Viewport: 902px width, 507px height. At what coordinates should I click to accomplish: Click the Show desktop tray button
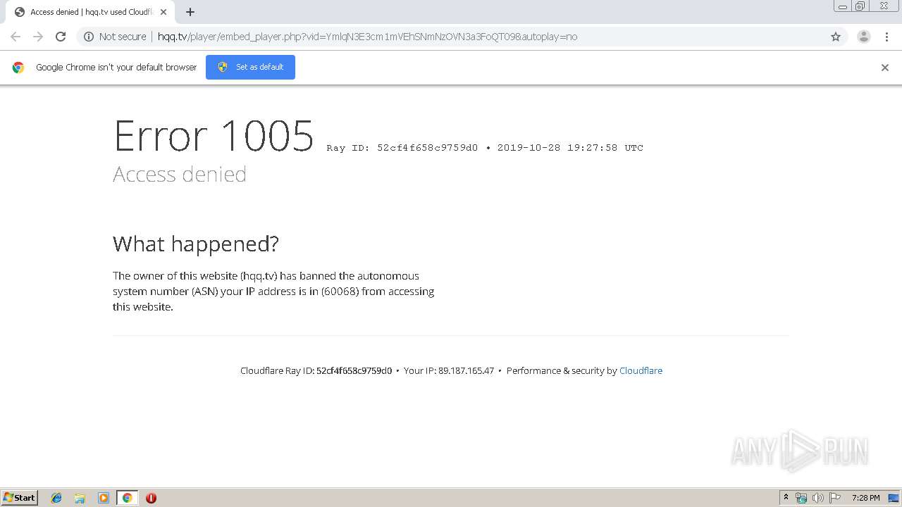[894, 498]
